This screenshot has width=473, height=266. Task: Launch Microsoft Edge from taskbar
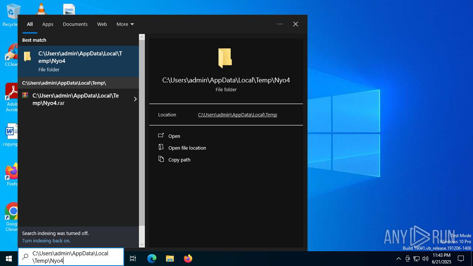pyautogui.click(x=152, y=259)
